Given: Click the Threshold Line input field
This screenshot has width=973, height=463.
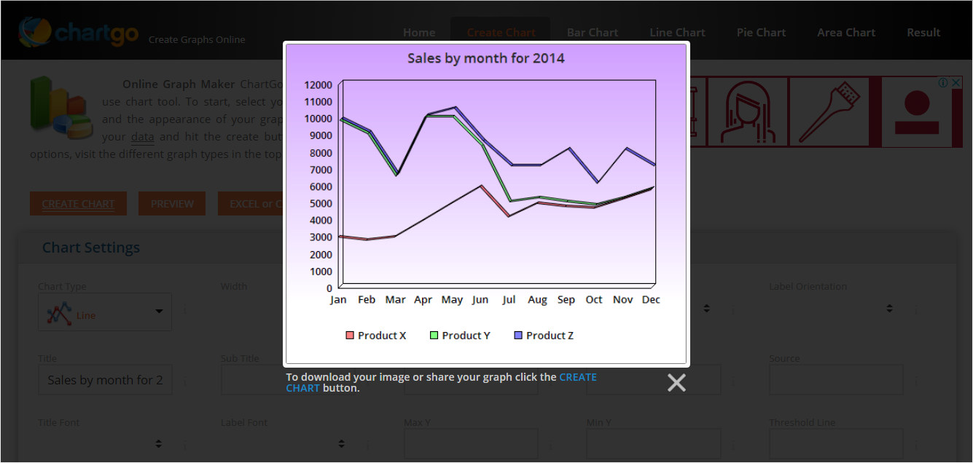Looking at the screenshot, I should click(x=836, y=443).
